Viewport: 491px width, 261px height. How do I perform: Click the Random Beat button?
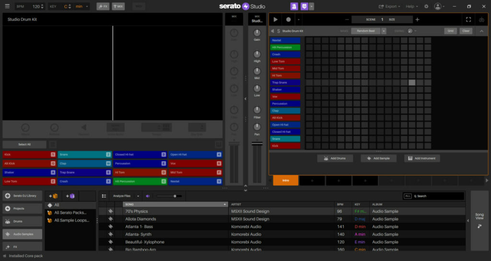pos(366,31)
